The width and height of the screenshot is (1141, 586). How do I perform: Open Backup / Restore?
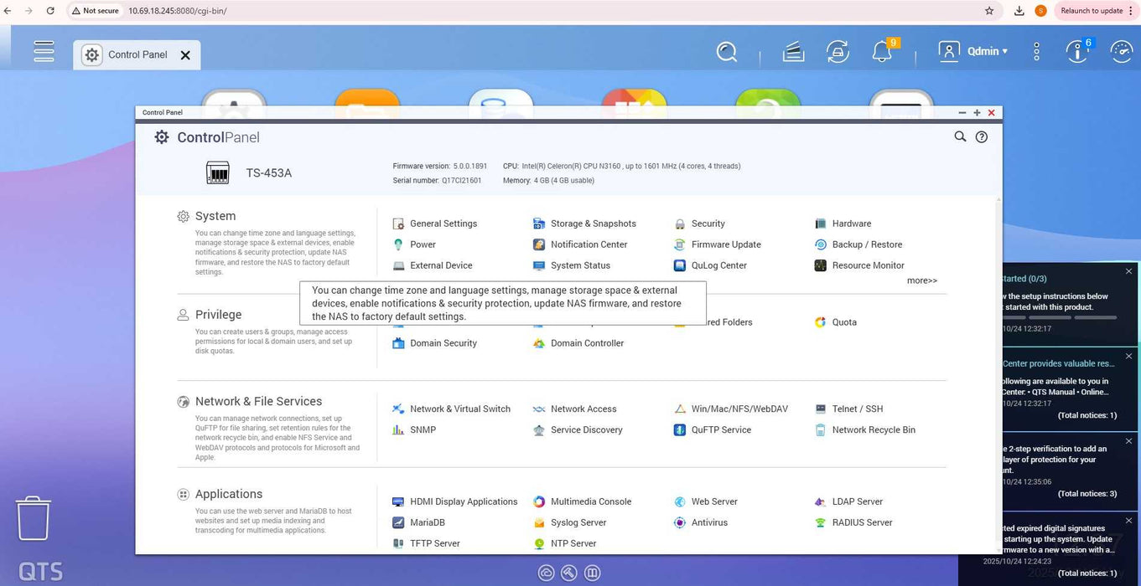pos(859,244)
